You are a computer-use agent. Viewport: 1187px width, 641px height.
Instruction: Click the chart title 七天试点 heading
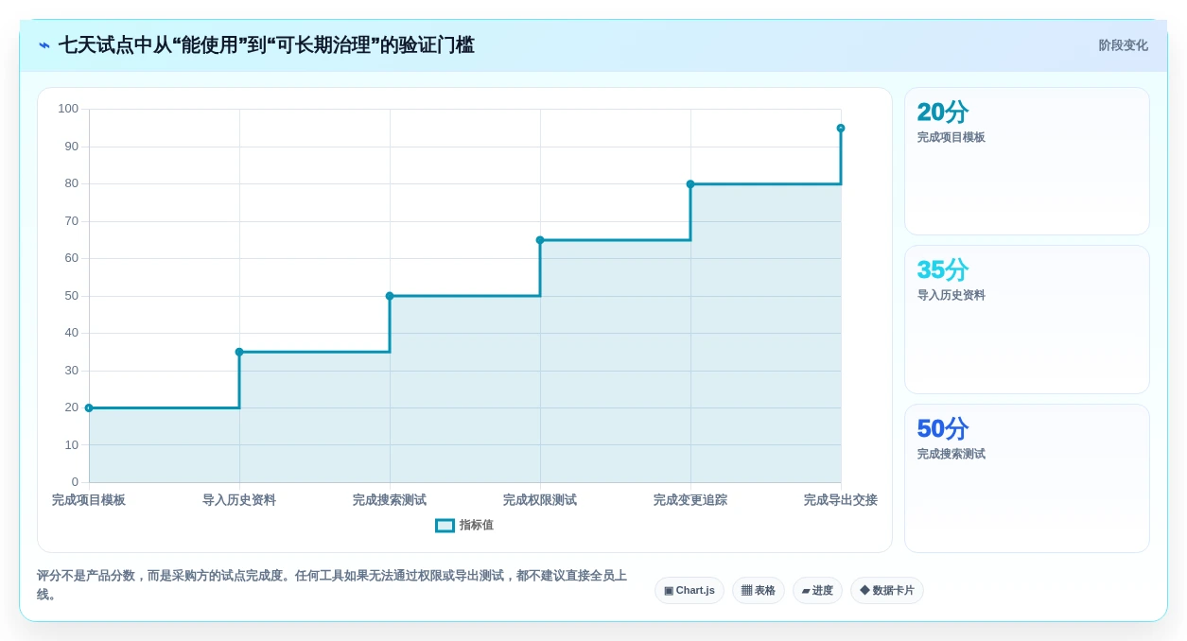coord(267,45)
